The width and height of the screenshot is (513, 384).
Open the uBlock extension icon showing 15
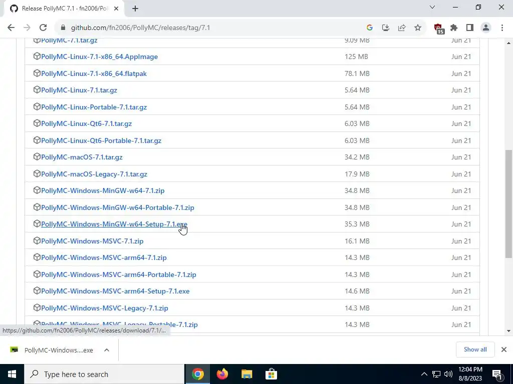tap(439, 28)
